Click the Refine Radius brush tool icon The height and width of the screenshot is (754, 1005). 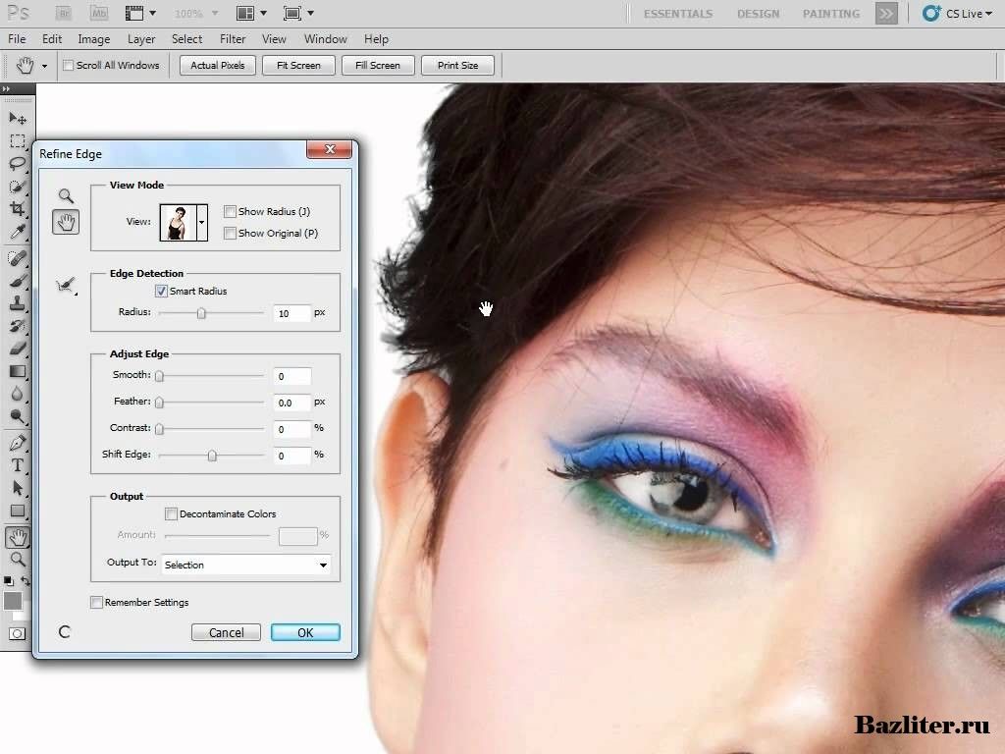coord(66,286)
